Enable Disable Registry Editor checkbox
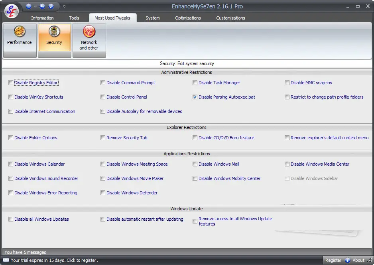 (x=10, y=83)
